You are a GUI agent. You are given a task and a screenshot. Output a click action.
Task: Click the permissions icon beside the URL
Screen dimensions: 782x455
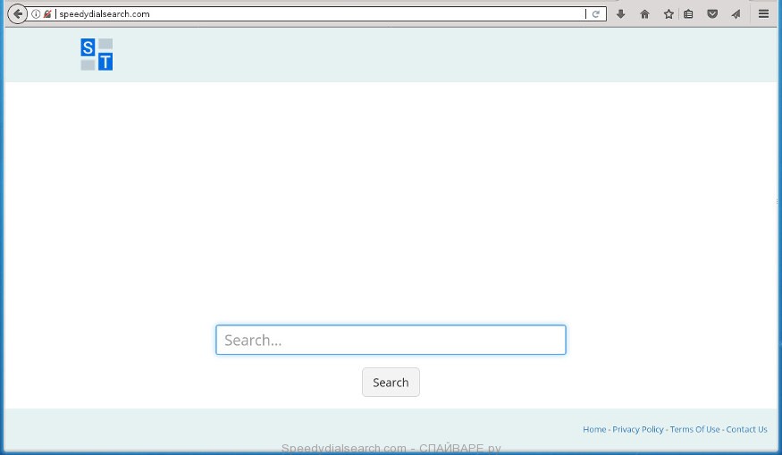[x=47, y=14]
